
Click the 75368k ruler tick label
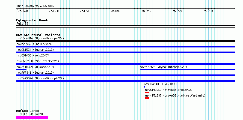point(54,11)
